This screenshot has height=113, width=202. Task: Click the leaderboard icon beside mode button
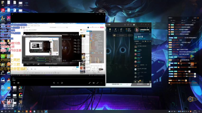[x=114, y=35]
